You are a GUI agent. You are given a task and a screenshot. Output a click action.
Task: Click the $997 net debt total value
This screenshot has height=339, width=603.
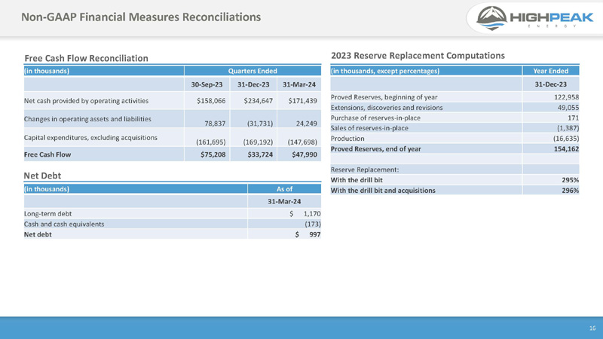(309, 235)
